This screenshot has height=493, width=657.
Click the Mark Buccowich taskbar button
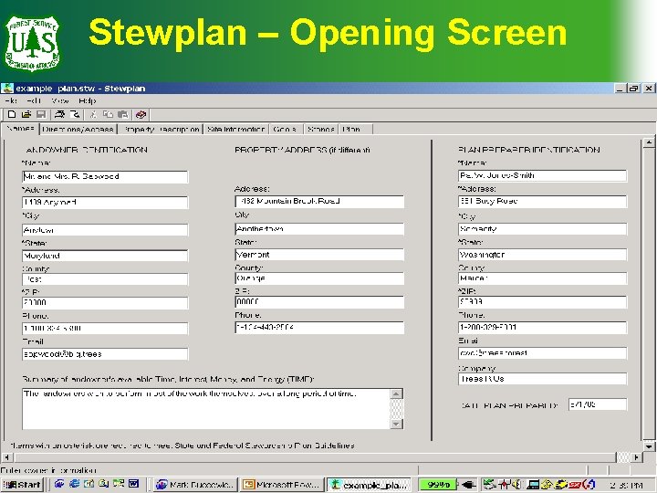[x=195, y=485]
